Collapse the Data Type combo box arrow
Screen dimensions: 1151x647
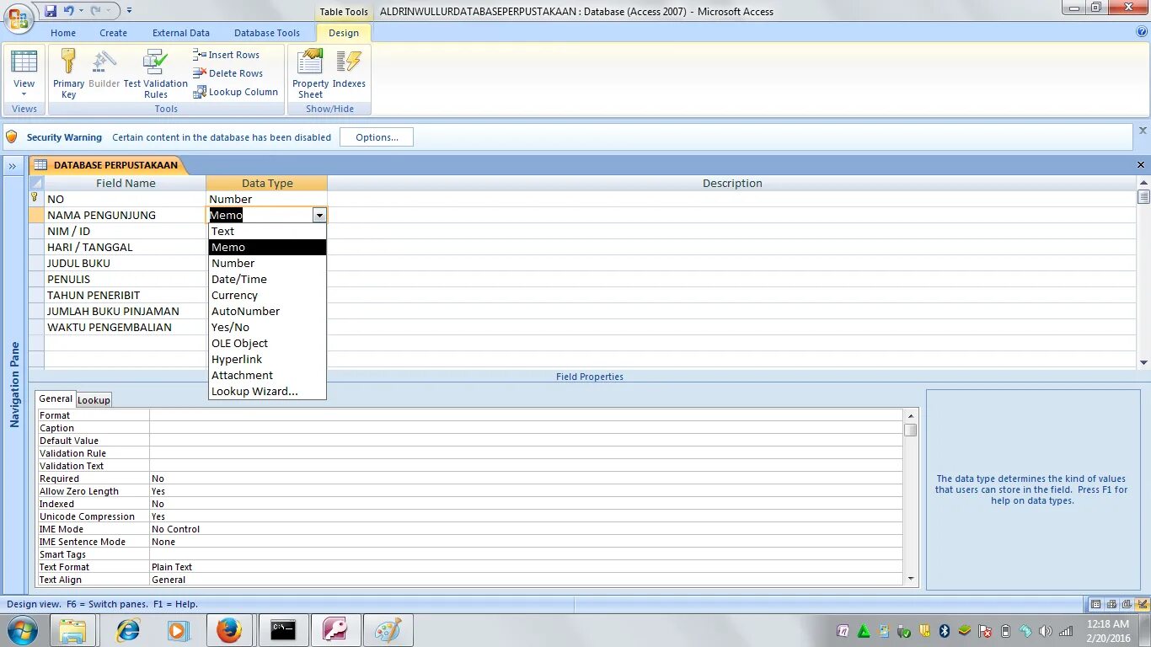pos(319,216)
